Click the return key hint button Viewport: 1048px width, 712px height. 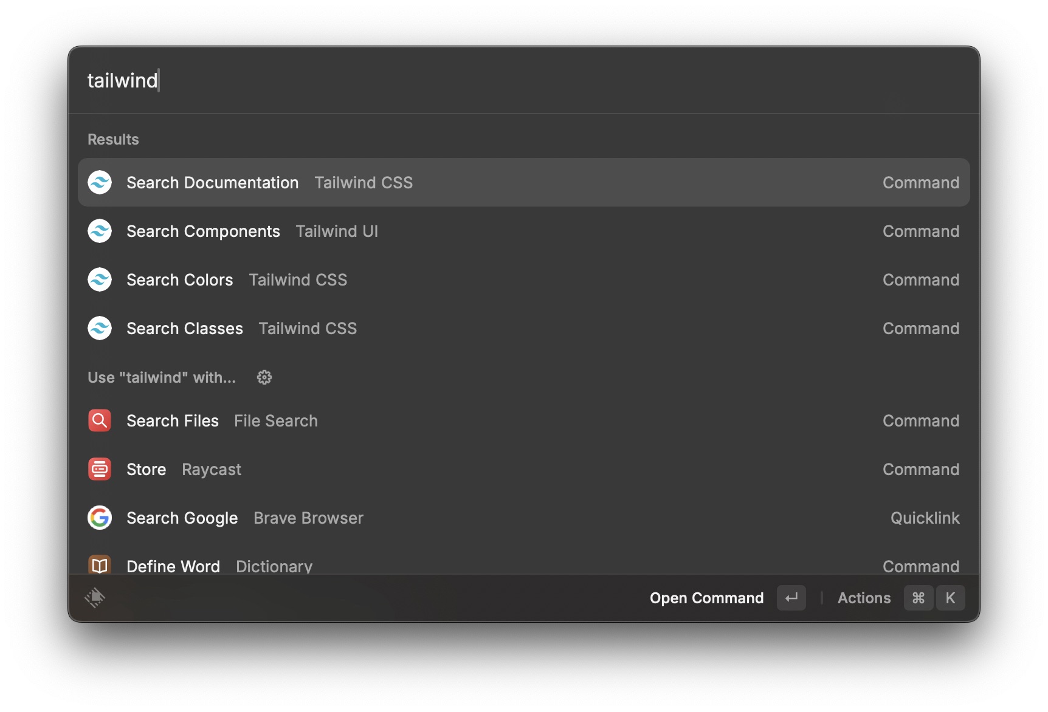tap(791, 598)
